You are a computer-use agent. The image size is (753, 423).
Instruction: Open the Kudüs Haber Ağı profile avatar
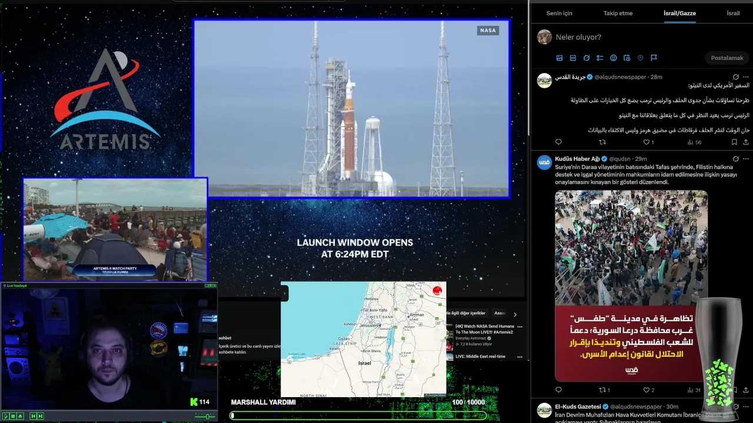[544, 162]
